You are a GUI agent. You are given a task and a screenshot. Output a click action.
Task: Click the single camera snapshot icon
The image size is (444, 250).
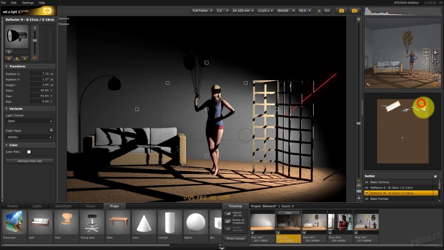click(341, 11)
